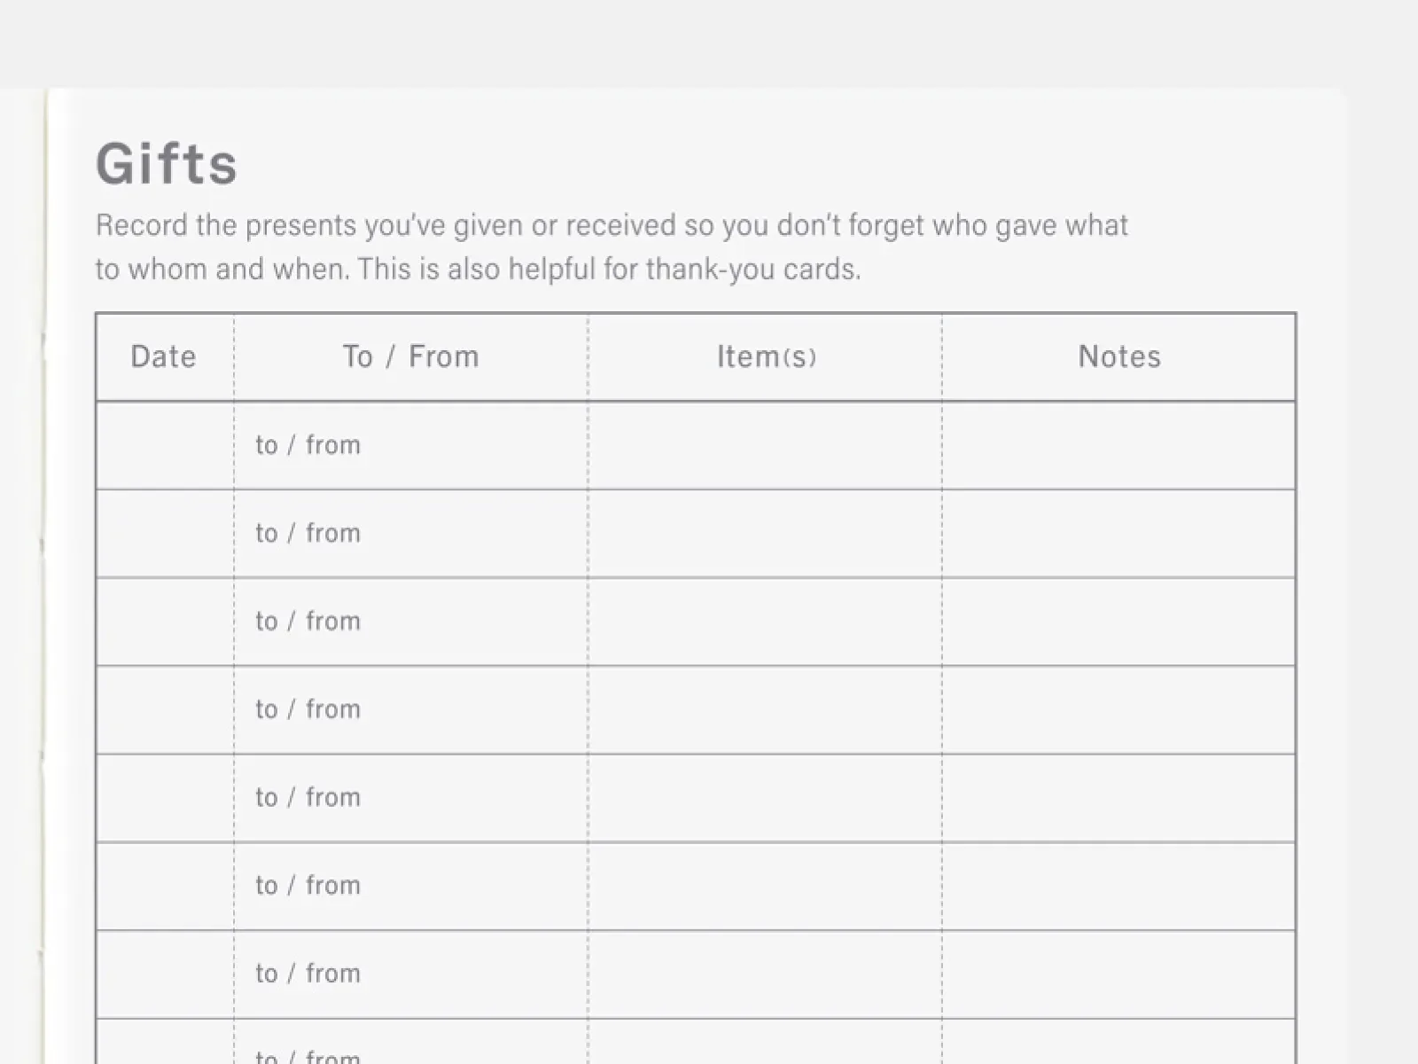Image resolution: width=1418 pixels, height=1064 pixels.
Task: Click the Notes column header
Action: [1119, 356]
